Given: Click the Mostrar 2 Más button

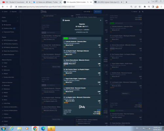Looking at the screenshot, I should point(56,67).
